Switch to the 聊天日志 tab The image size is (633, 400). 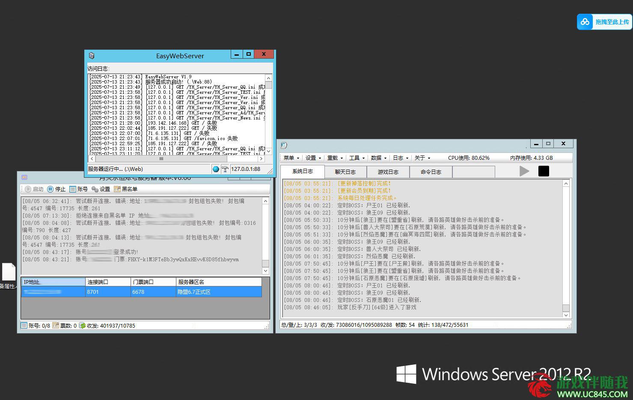(x=345, y=172)
